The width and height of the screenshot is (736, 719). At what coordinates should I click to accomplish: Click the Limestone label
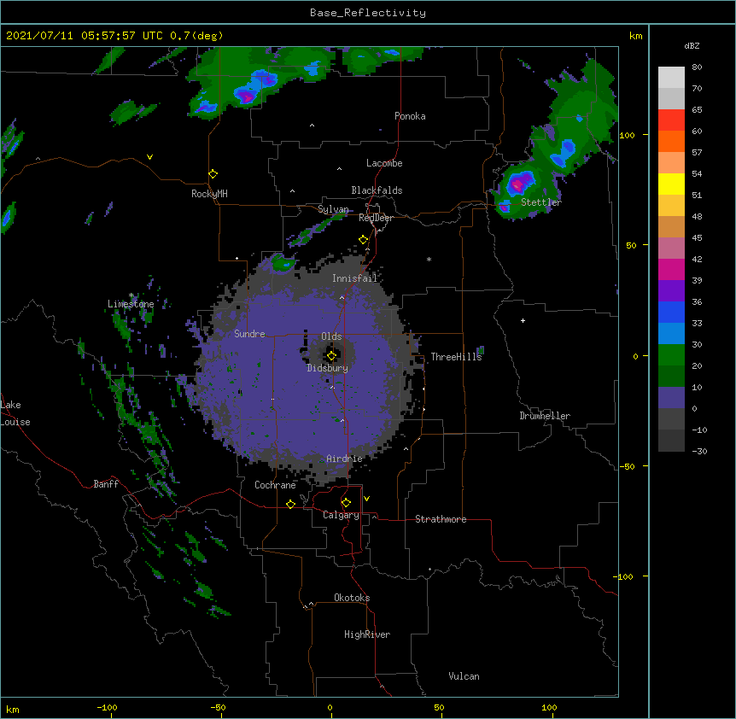131,304
